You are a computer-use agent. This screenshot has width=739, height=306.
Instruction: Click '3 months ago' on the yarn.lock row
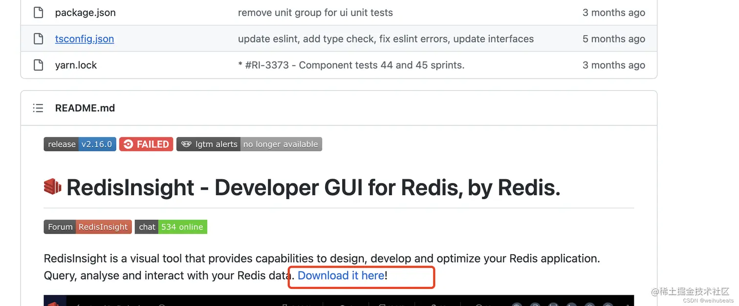click(613, 65)
